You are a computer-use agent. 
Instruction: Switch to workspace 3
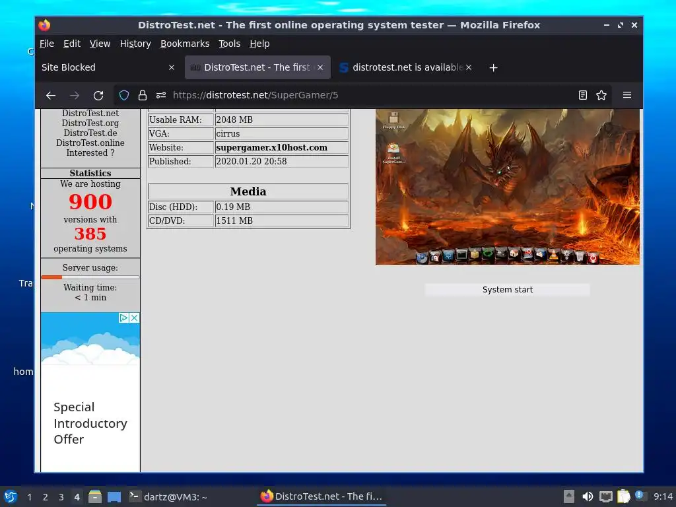pos(61,497)
